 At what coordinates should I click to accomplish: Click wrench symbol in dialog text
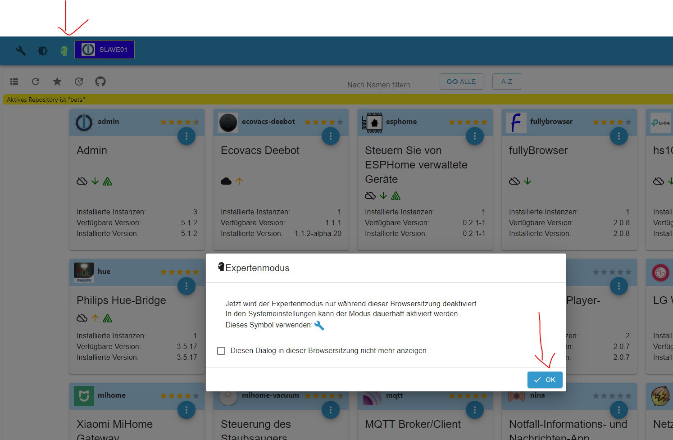pyautogui.click(x=319, y=325)
